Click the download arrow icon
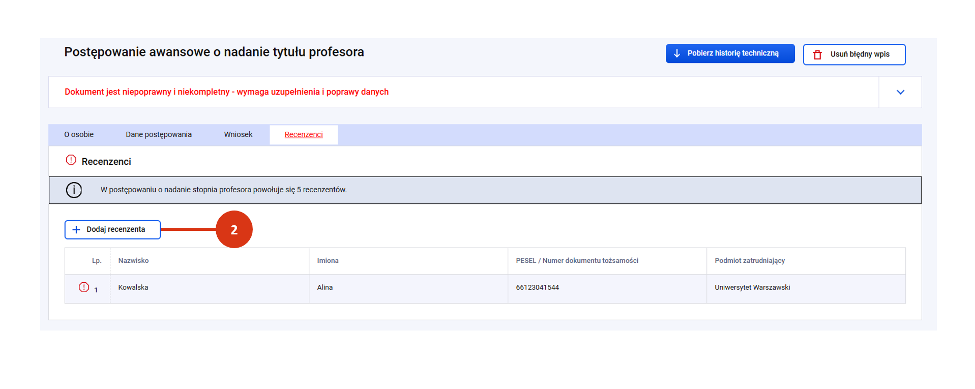Image resolution: width=975 pixels, height=389 pixels. click(x=676, y=53)
